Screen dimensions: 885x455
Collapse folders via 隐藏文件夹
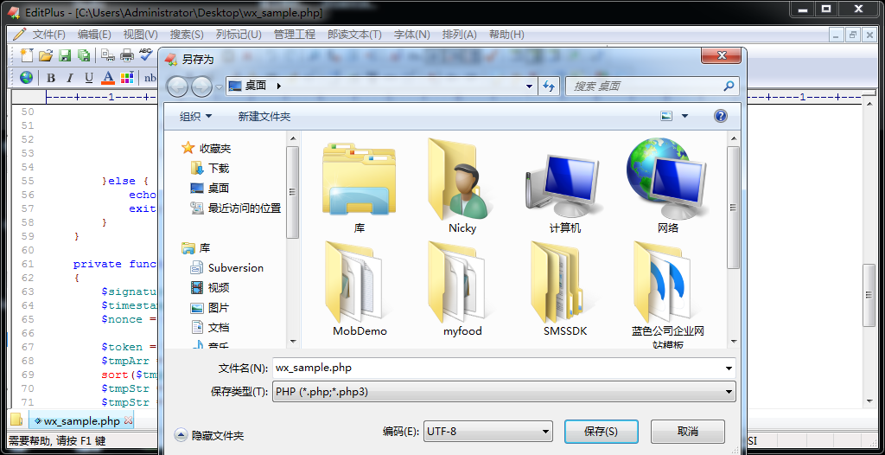click(209, 435)
